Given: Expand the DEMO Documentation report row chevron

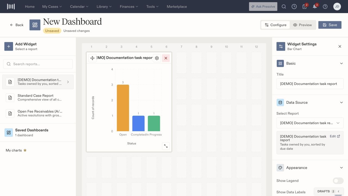Looking at the screenshot, I should (68, 82).
